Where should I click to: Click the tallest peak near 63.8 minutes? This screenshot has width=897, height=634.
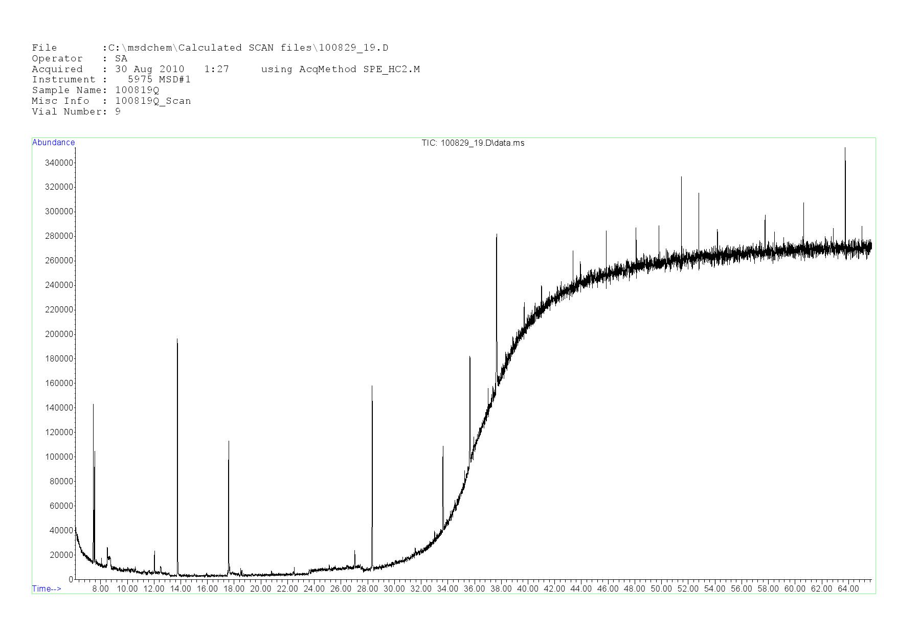[x=845, y=149]
